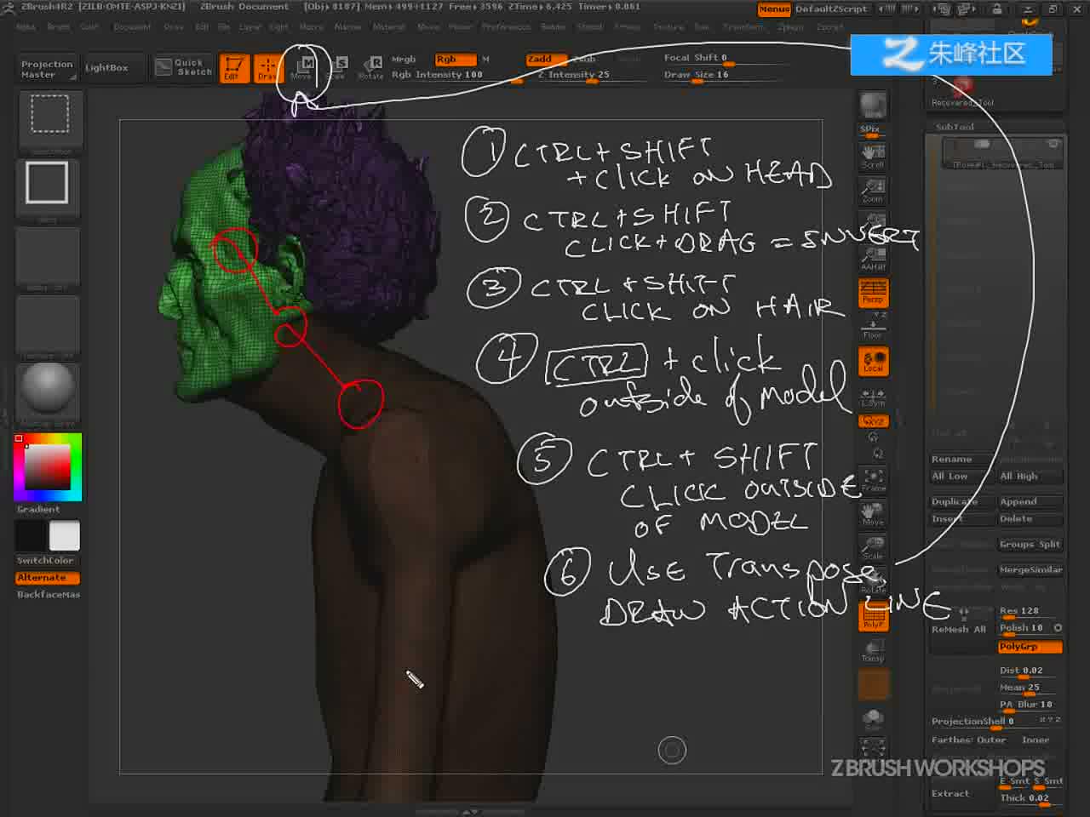
Task: Click the LightBox button
Action: [106, 67]
